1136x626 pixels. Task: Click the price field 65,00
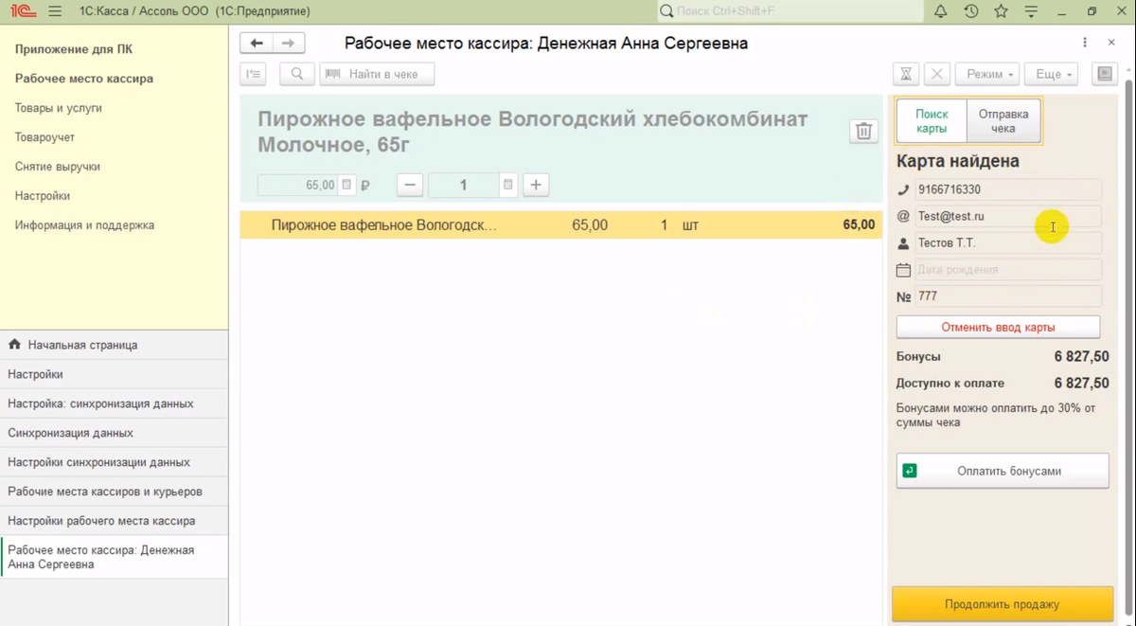(x=298, y=185)
